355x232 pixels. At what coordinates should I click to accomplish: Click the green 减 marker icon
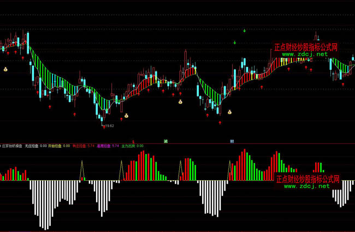[x=165, y=141]
